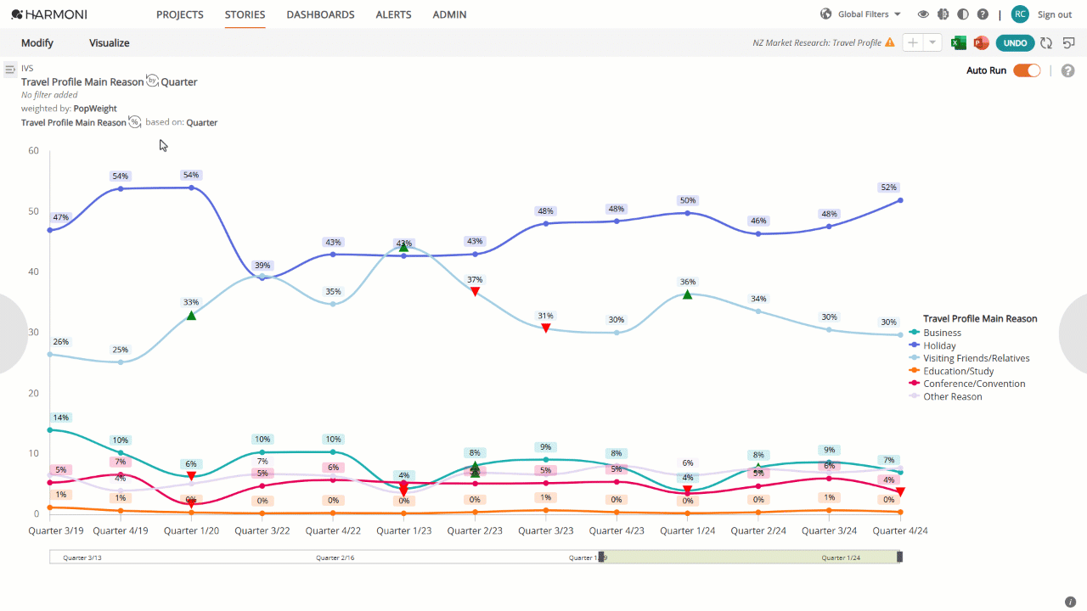1087x611 pixels.
Task: Click red down-triangle marker at 31% Quarter 3/23
Action: (x=546, y=328)
